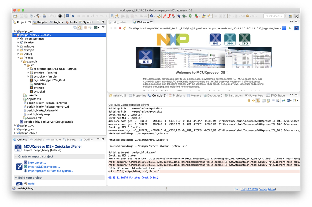Click the red chain-link toolbar icon

(164, 16)
